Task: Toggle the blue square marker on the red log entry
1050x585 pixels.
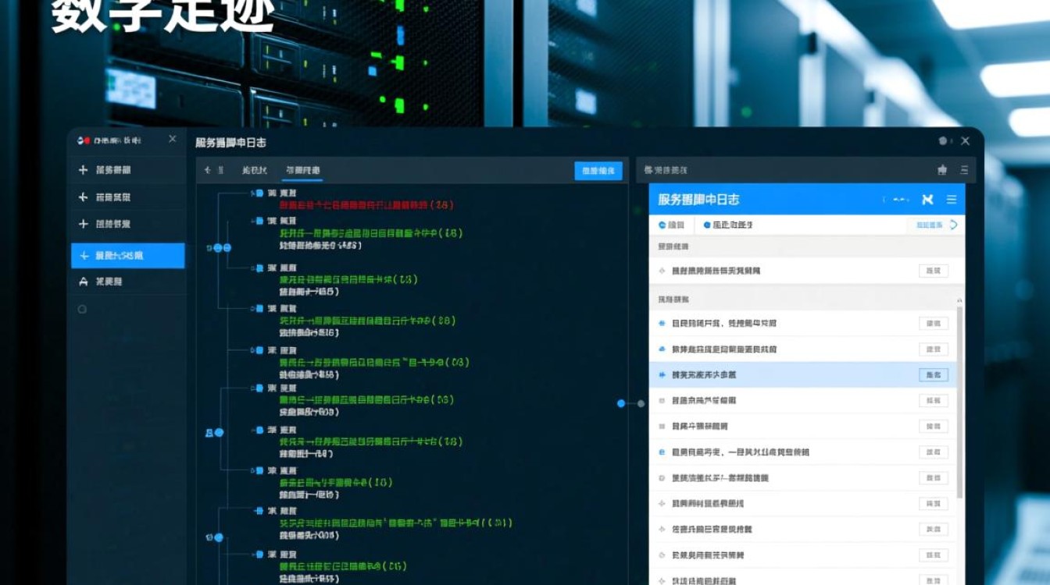Action: pyautogui.click(x=259, y=193)
